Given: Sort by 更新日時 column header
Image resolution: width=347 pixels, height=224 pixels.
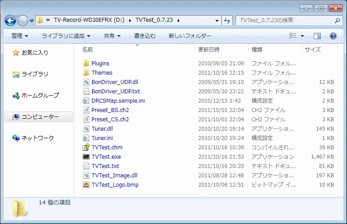Looking at the screenshot, I should (x=209, y=50).
